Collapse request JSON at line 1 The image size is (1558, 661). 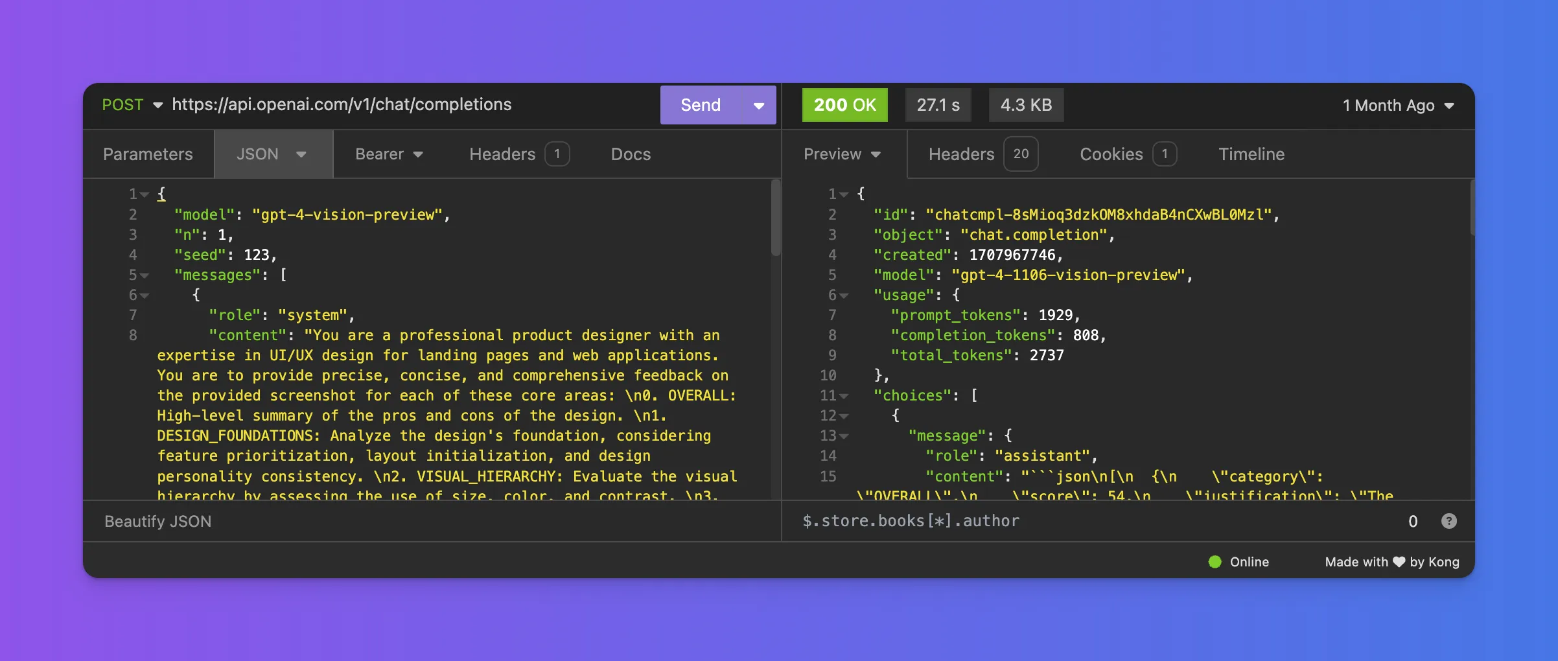tap(145, 194)
